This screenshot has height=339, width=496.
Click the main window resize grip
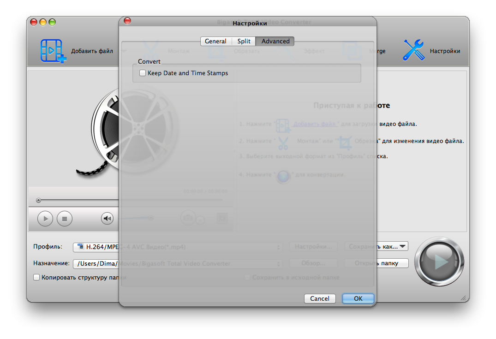(463, 297)
